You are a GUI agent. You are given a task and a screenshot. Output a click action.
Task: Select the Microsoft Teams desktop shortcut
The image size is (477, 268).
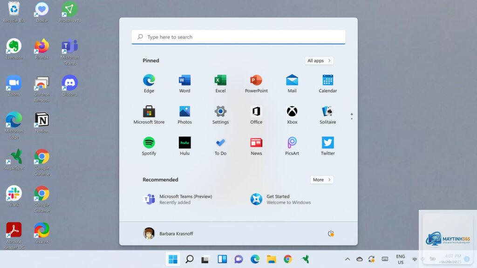pyautogui.click(x=70, y=52)
